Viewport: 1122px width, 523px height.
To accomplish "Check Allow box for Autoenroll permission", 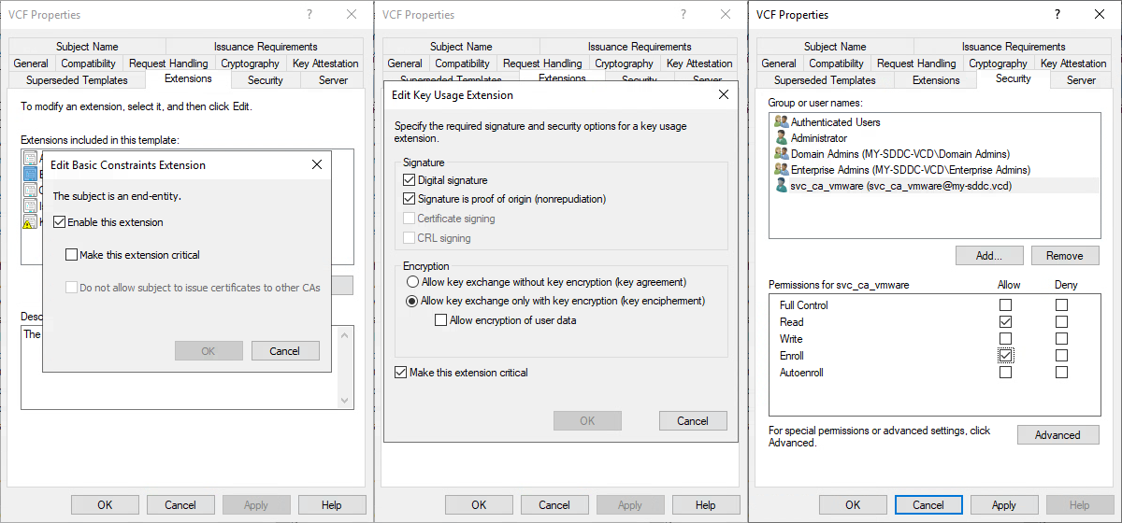I will pos(1005,373).
